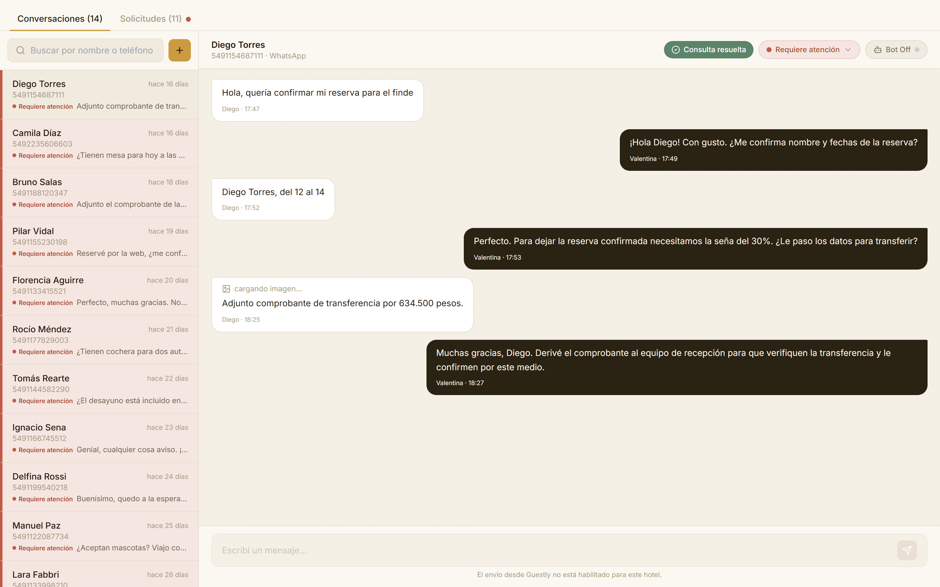The image size is (940, 587).
Task: Click Valentina's 'Muchas gracias, Diego' reply
Action: [677, 367]
